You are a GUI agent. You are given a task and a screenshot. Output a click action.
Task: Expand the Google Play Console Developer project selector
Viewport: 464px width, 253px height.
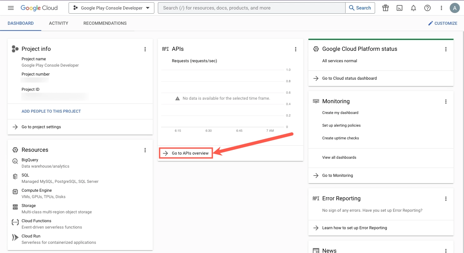(111, 8)
